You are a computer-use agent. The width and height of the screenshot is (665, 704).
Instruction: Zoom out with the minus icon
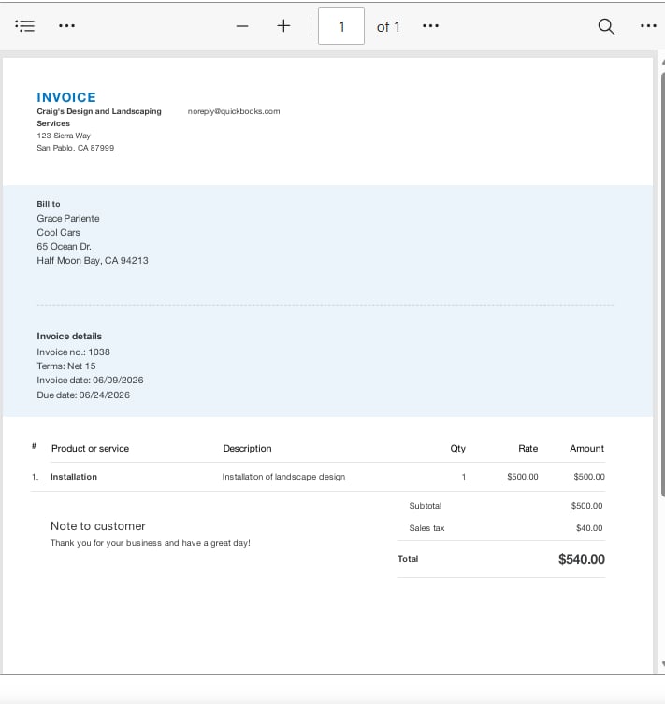pos(242,26)
